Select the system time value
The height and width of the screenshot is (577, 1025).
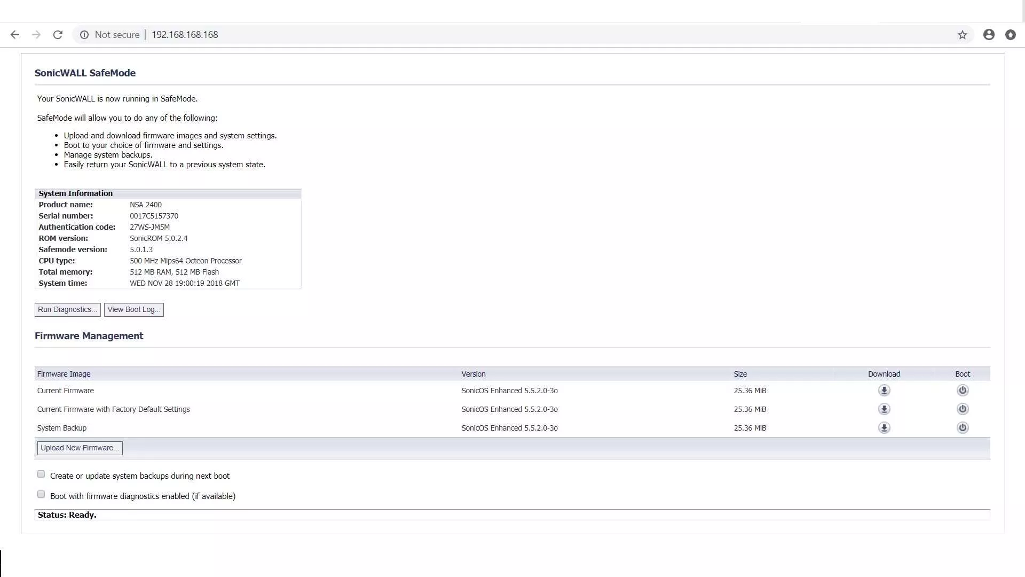coord(185,283)
